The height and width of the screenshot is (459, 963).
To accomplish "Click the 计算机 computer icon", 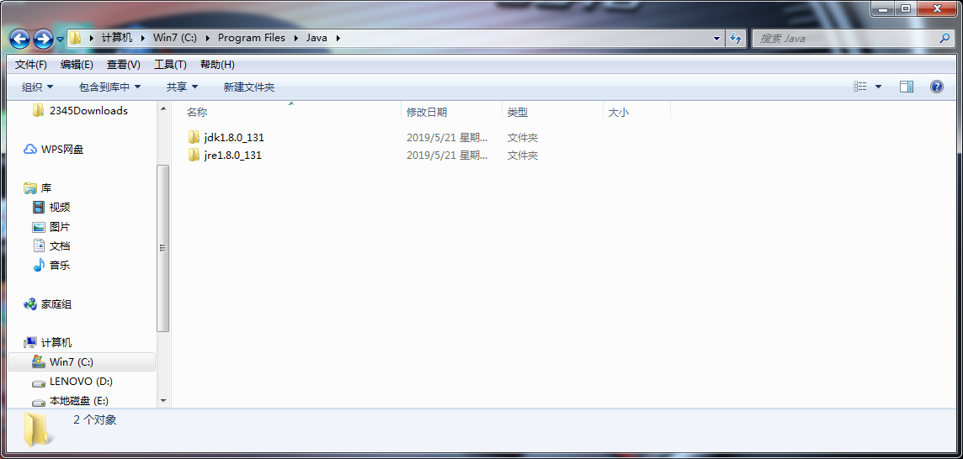I will [30, 342].
